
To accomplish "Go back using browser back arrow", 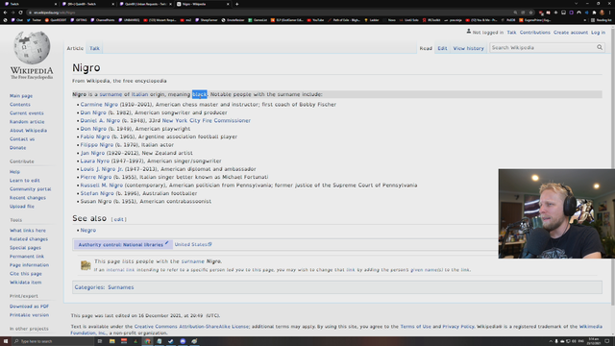I will tap(5, 12).
